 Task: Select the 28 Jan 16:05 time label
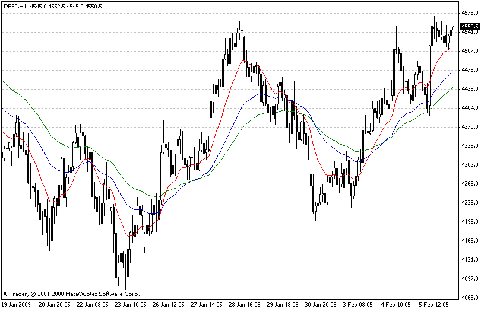pyautogui.click(x=245, y=305)
